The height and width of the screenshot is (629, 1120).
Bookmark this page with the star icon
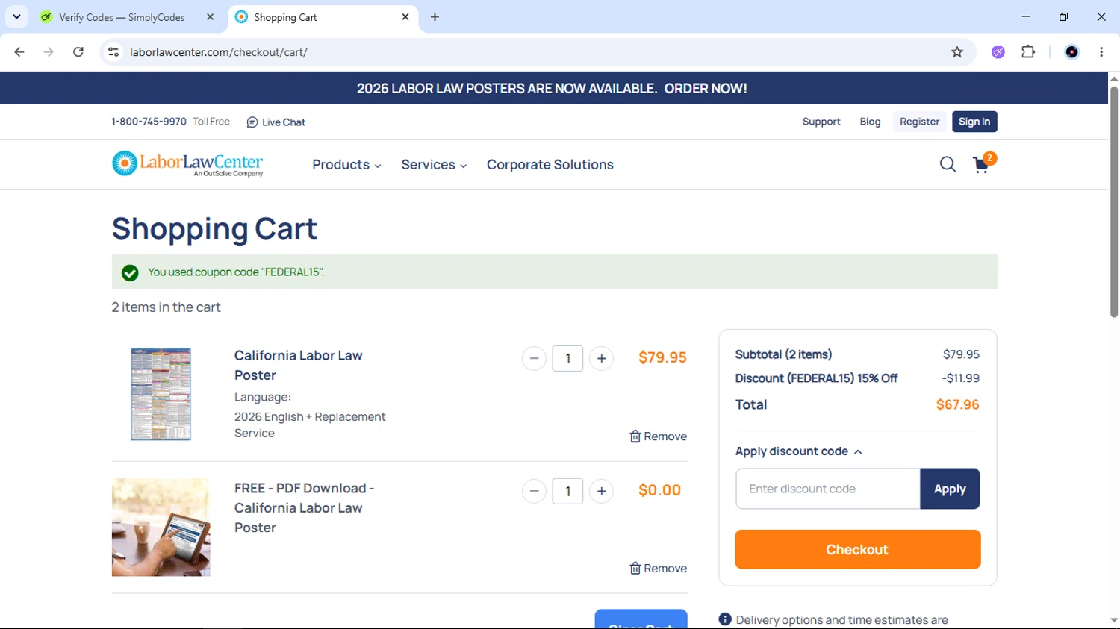coord(957,52)
